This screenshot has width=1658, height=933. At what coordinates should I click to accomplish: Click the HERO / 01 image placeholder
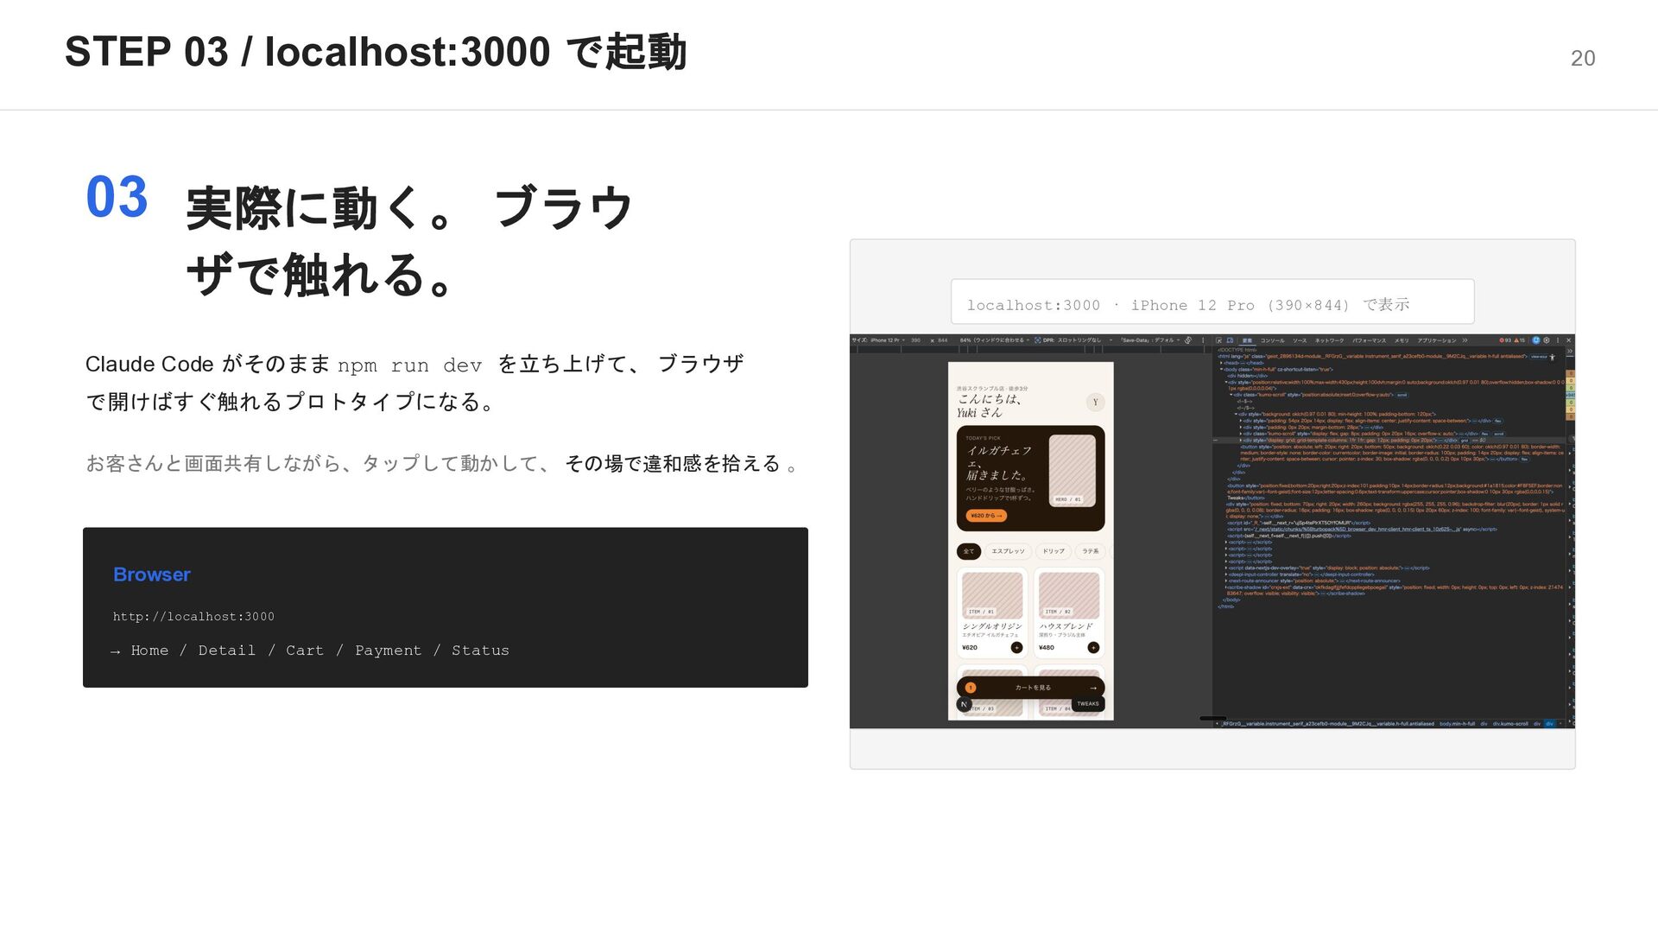(x=1072, y=471)
